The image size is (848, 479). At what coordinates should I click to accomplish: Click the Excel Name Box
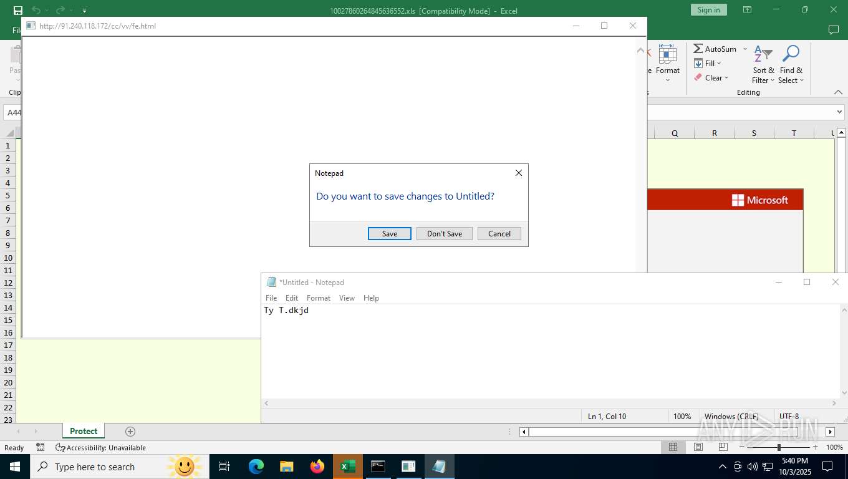tap(14, 112)
